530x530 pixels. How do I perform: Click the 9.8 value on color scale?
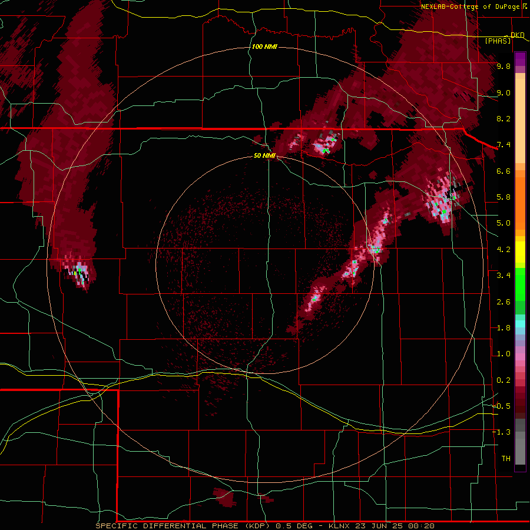[x=503, y=66]
